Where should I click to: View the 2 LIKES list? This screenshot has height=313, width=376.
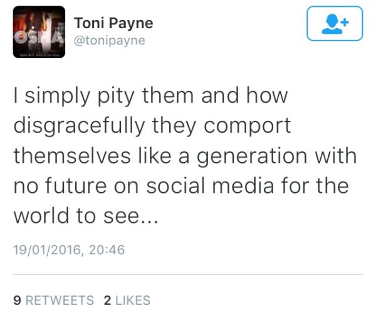[127, 300]
